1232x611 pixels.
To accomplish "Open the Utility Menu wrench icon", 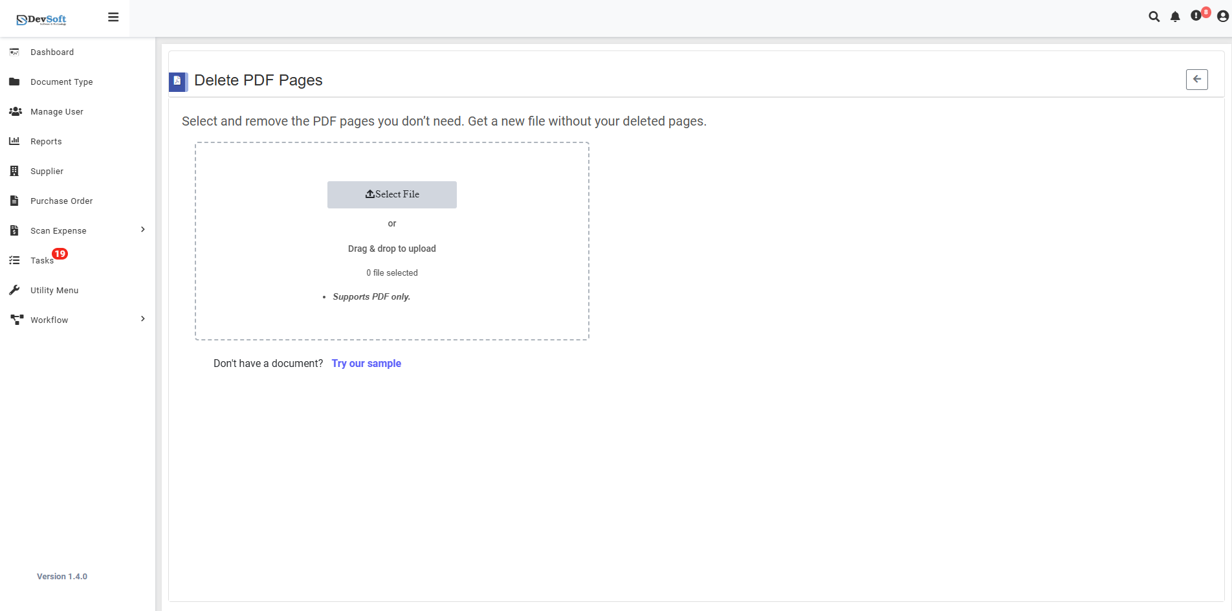I will pos(14,290).
